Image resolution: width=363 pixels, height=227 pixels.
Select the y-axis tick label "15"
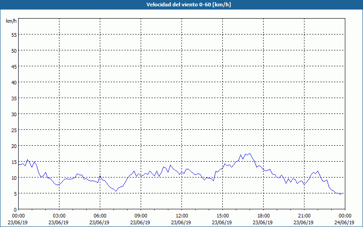[14, 162]
